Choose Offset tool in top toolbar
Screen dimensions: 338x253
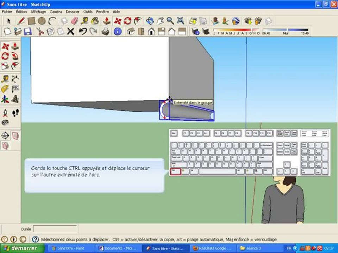[x=138, y=21]
